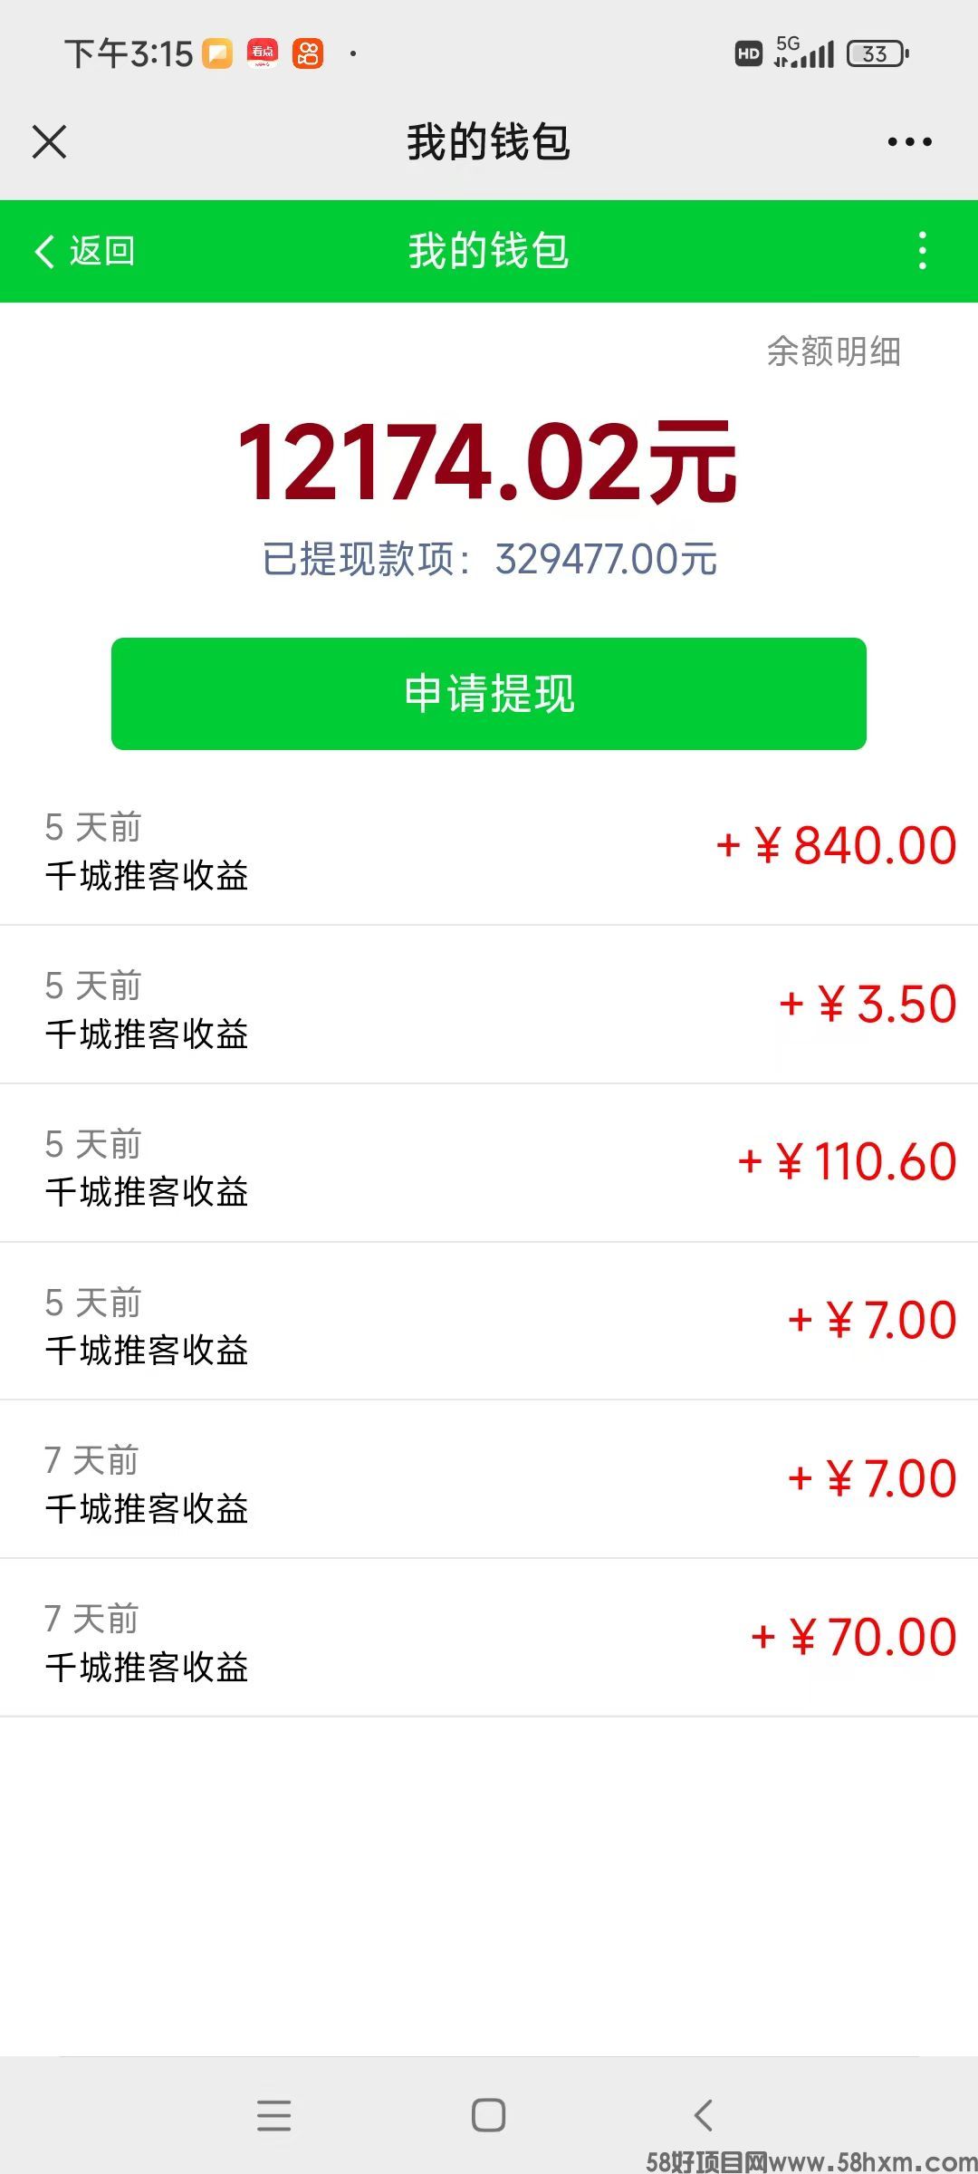The image size is (978, 2174).
Task: Close the mini-program with the X icon
Action: 49,142
